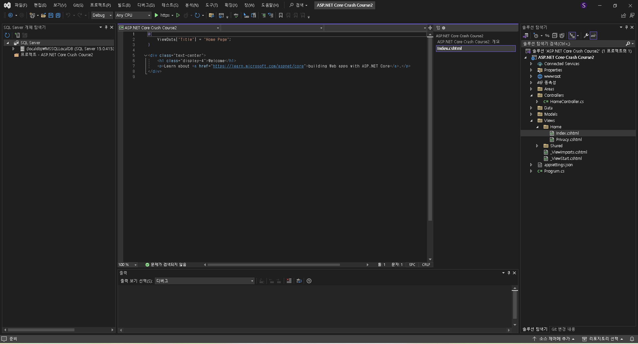Select Program.cs in Solution Explorer
This screenshot has width=638, height=344.
[554, 171]
